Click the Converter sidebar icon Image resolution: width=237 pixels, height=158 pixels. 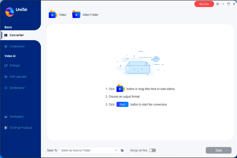tap(6, 35)
